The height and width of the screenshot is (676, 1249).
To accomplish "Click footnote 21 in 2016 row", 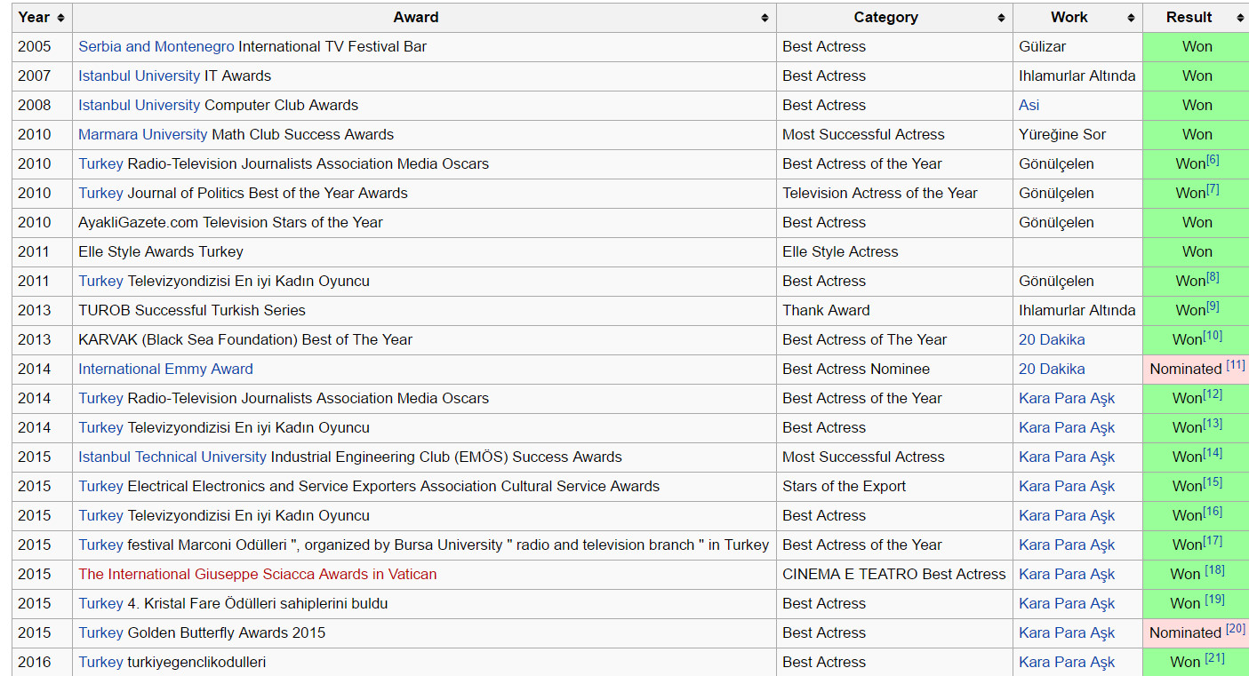I will pyautogui.click(x=1214, y=658).
